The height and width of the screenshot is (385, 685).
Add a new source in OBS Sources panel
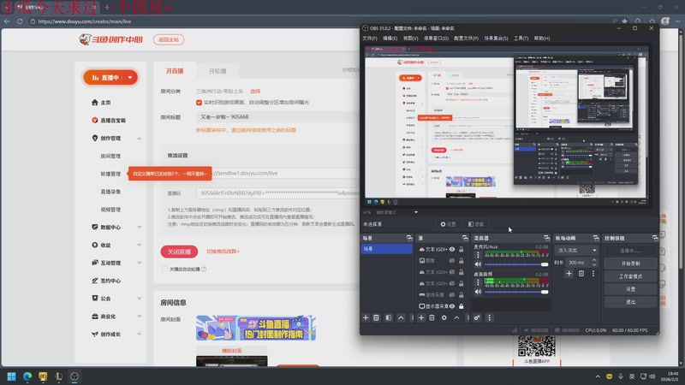[x=421, y=317]
